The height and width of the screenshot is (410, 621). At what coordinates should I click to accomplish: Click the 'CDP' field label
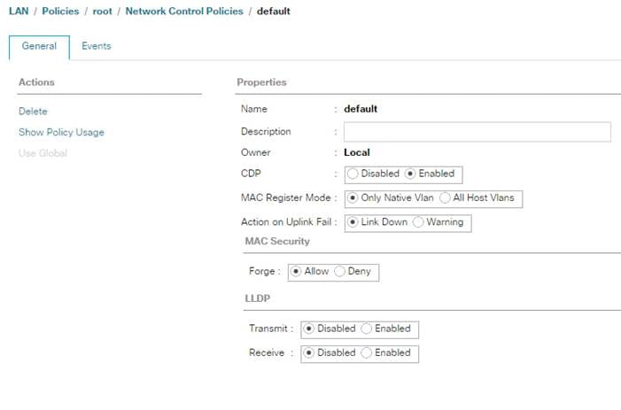251,174
